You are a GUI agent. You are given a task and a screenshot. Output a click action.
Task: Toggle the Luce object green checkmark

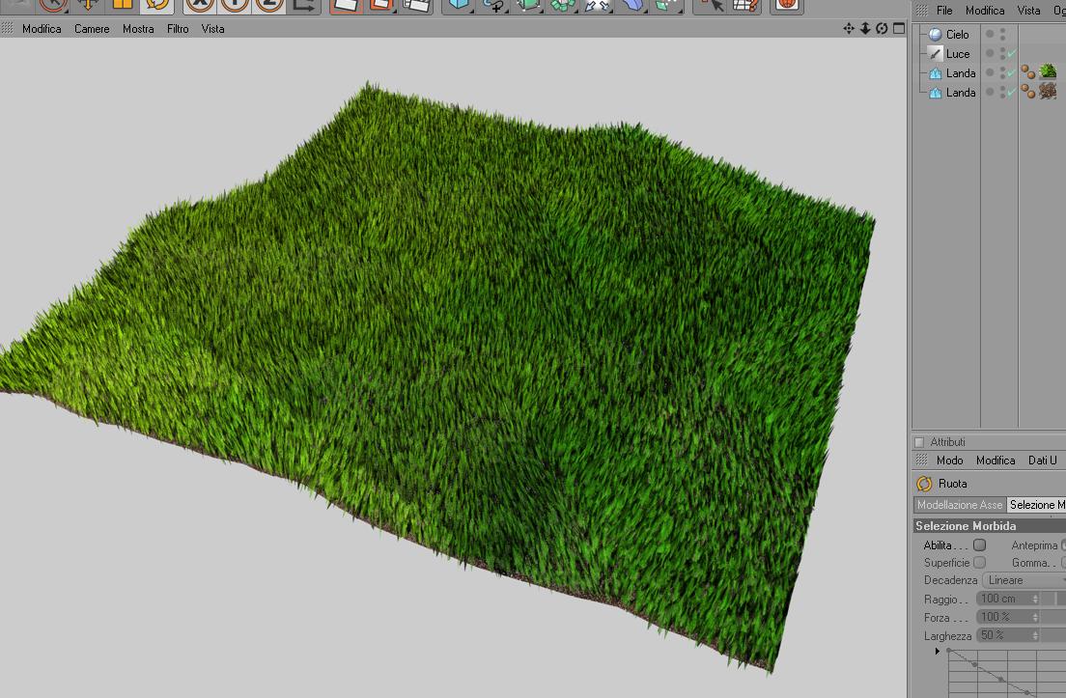pos(1012,54)
